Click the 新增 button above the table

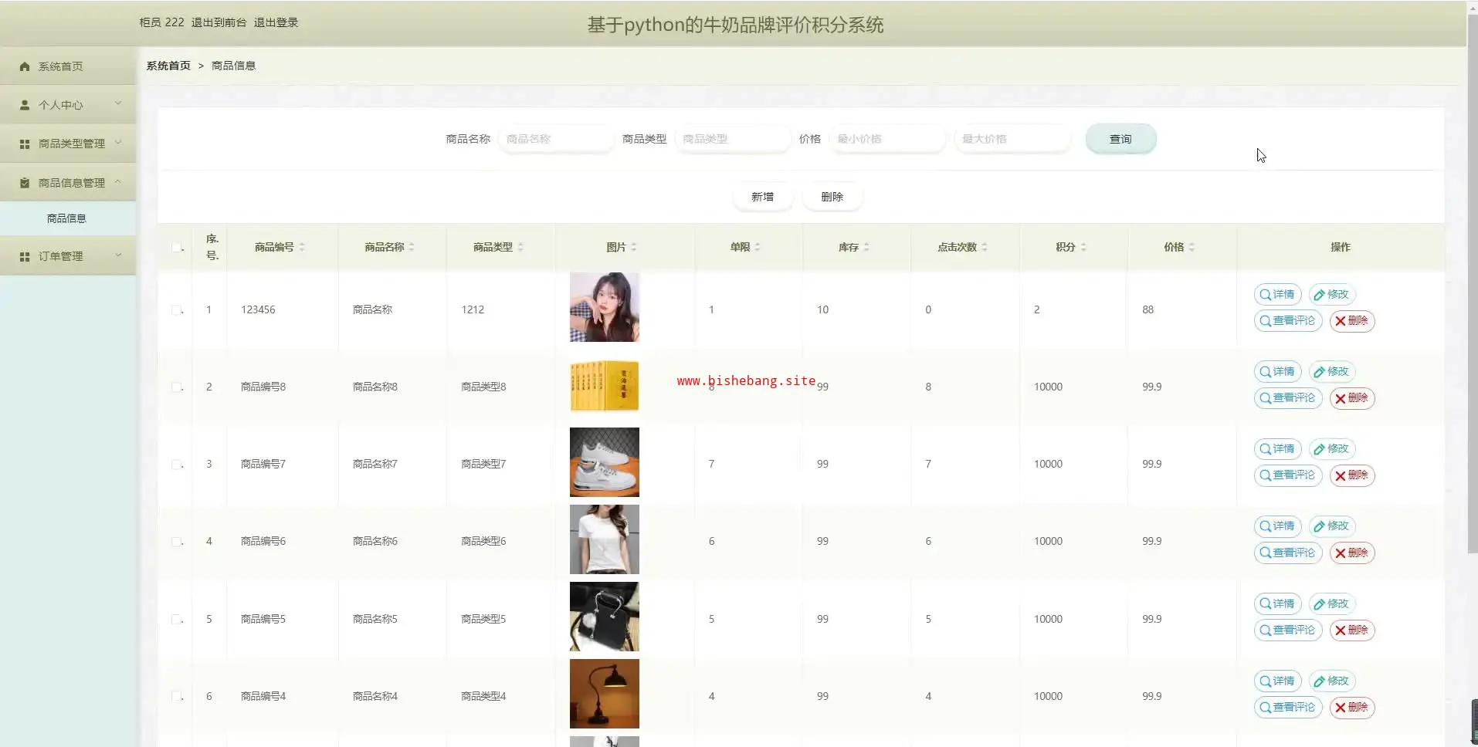762,197
